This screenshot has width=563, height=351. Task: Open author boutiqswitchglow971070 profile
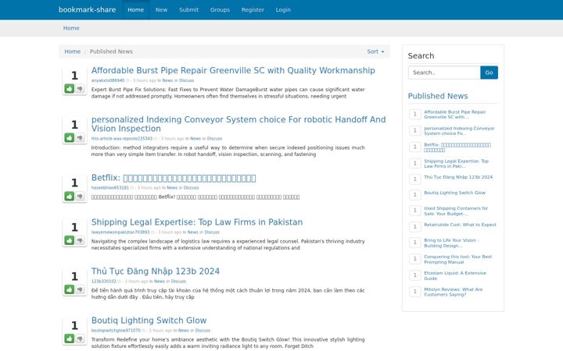coord(116,330)
